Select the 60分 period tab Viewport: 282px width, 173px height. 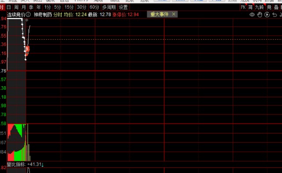coord(94,7)
